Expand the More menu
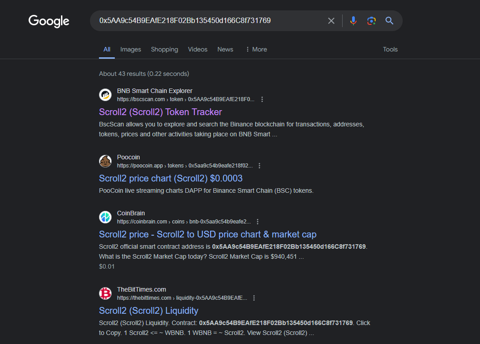This screenshot has width=480, height=344. 256,49
